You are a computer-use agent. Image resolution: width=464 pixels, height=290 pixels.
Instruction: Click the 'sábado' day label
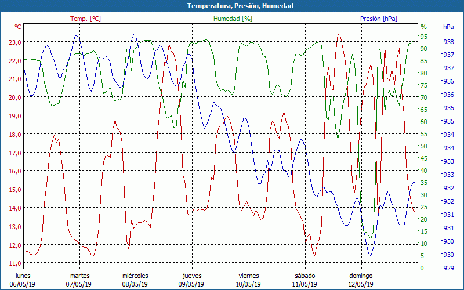click(305, 276)
